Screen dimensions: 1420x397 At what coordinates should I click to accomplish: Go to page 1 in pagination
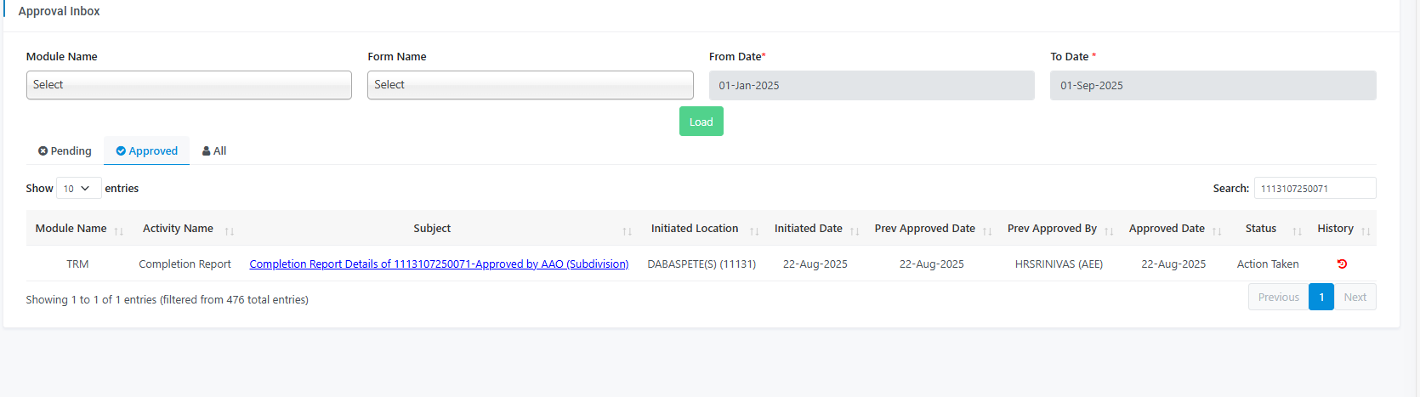[x=1321, y=298]
